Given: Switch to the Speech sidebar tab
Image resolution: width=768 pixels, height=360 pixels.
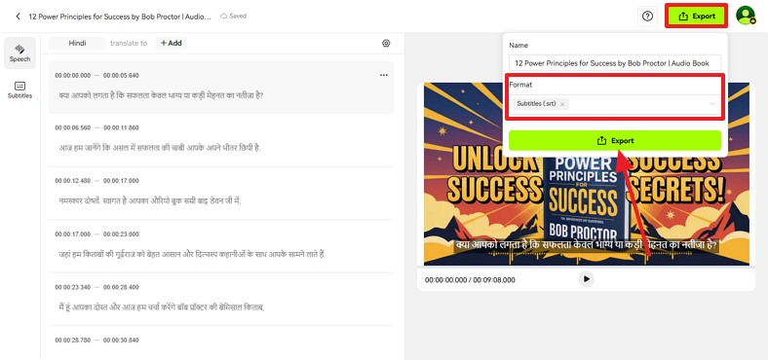Looking at the screenshot, I should pyautogui.click(x=20, y=53).
